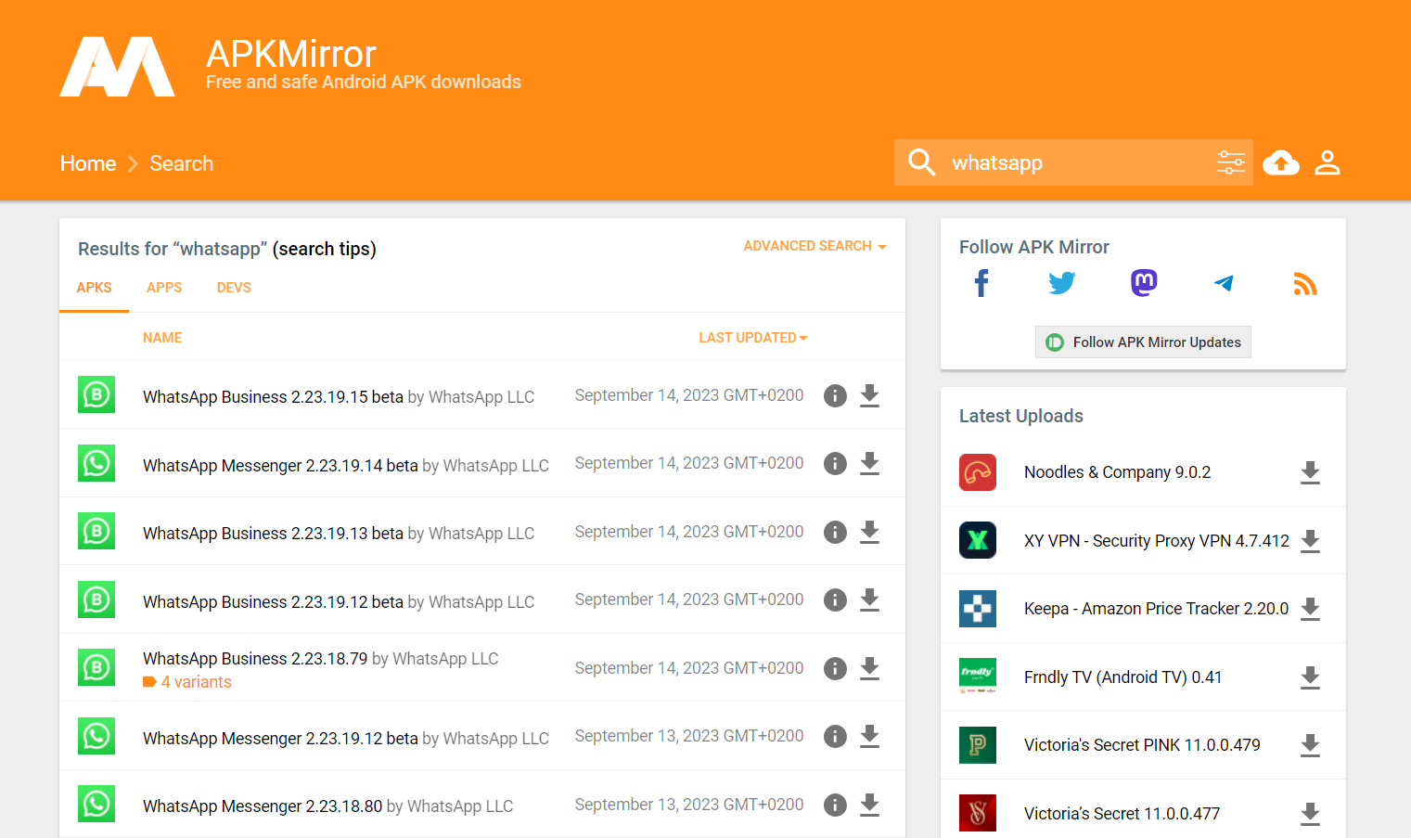Open APK Mirror RSS feed

[x=1305, y=284]
